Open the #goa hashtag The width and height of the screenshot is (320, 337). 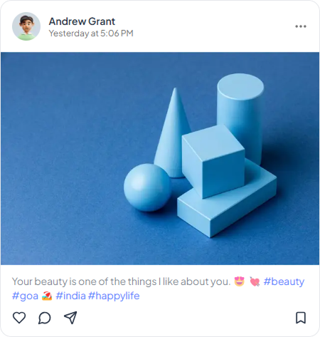[x=25, y=296]
